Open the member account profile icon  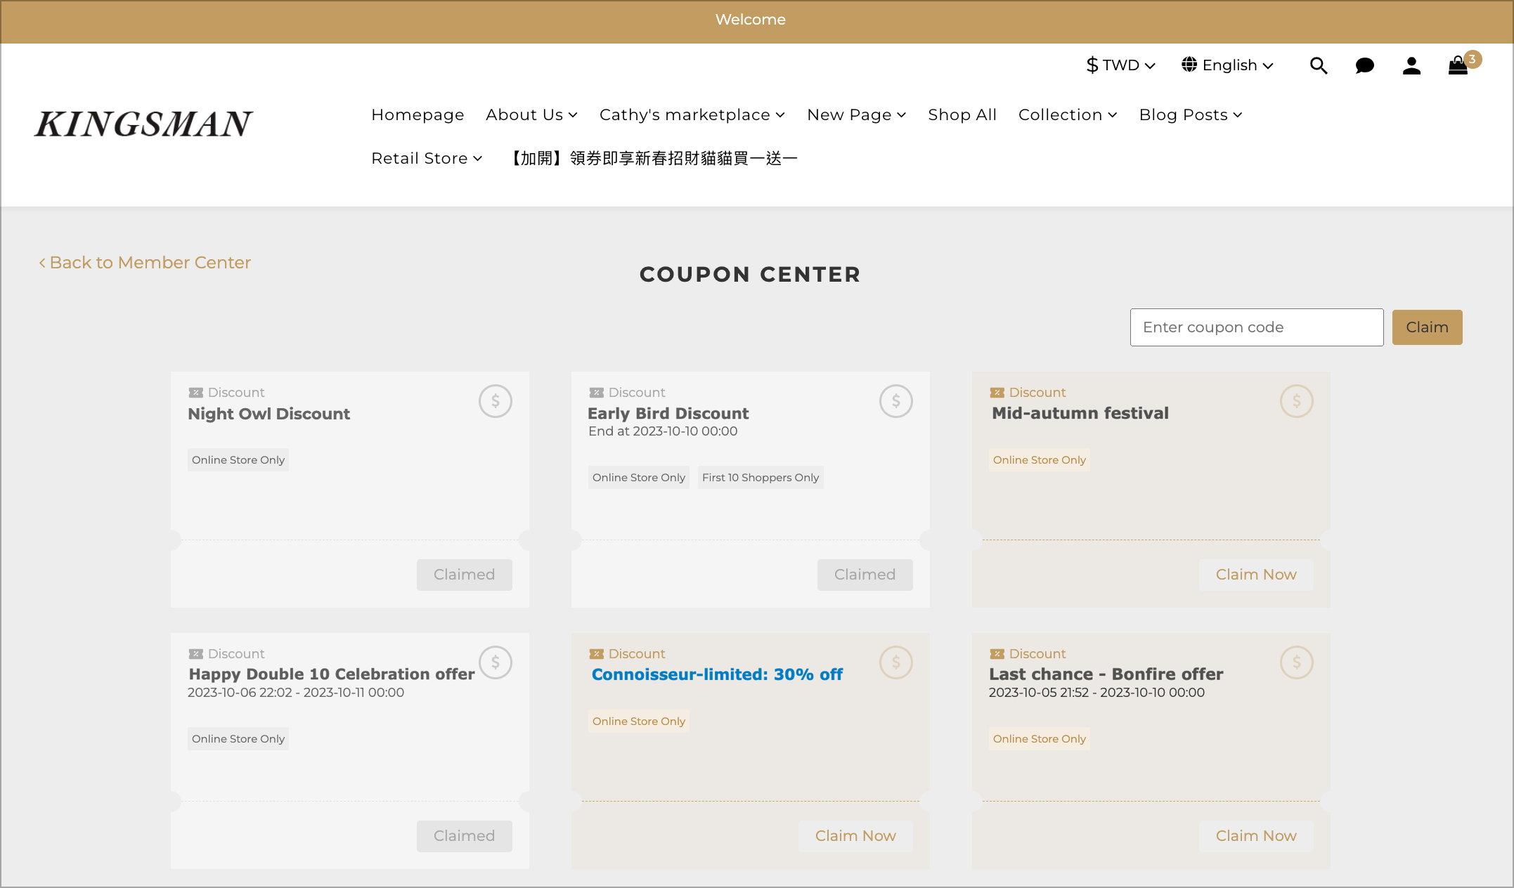[1411, 65]
